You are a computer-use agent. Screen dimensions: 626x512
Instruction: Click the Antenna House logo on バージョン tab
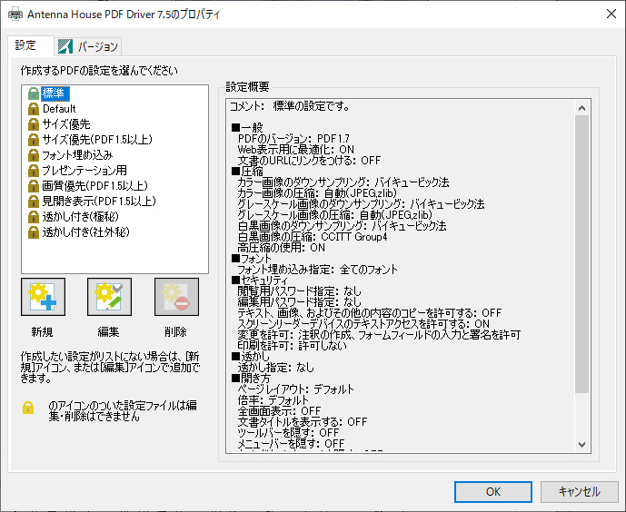click(65, 46)
